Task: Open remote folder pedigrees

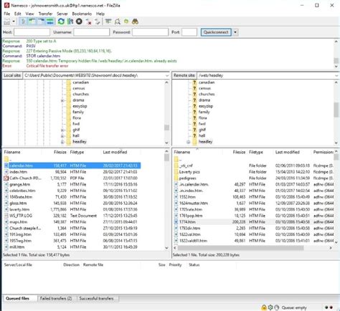Action: pyautogui.click(x=187, y=178)
